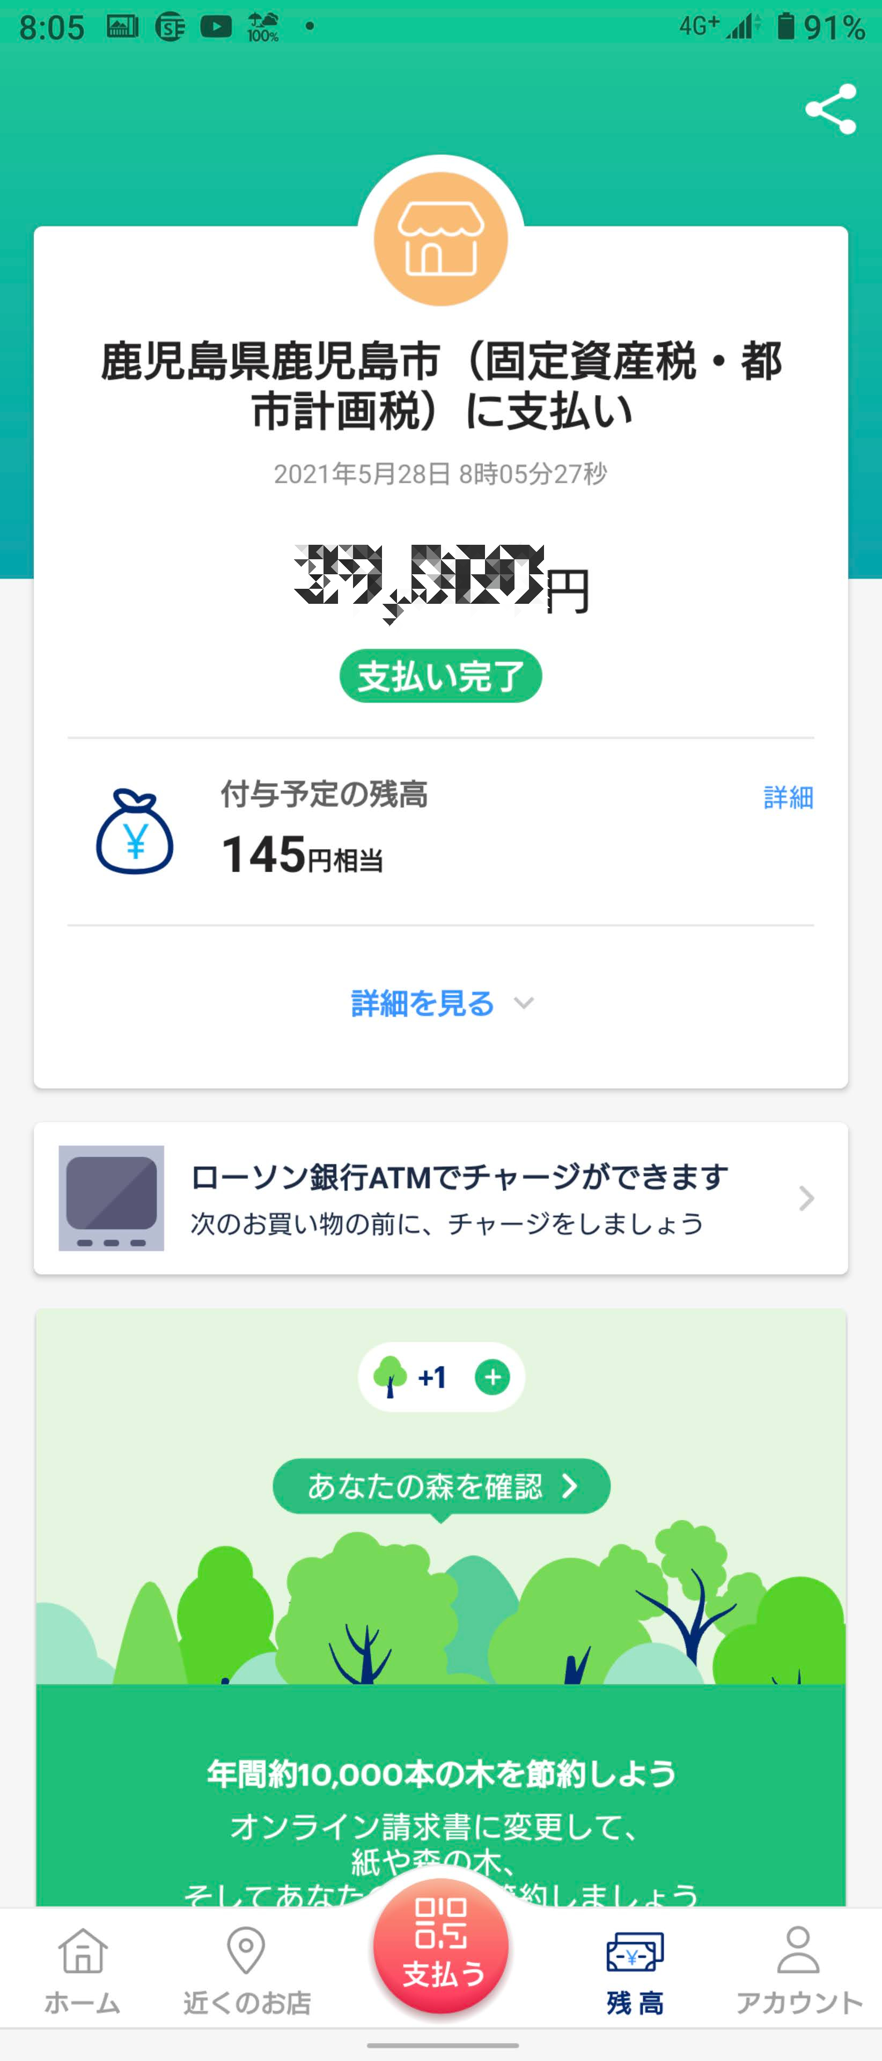Tap the arrow on ATM charge banner
Screen dimensions: 882x2061
pos(806,1198)
